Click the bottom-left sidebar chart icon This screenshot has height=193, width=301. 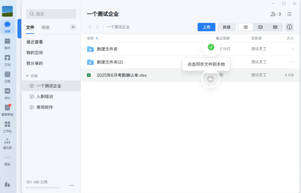(7, 184)
